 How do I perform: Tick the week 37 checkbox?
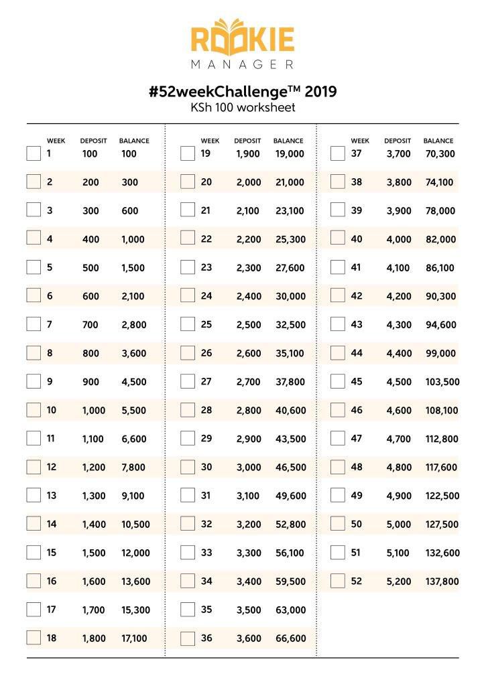[x=338, y=153]
